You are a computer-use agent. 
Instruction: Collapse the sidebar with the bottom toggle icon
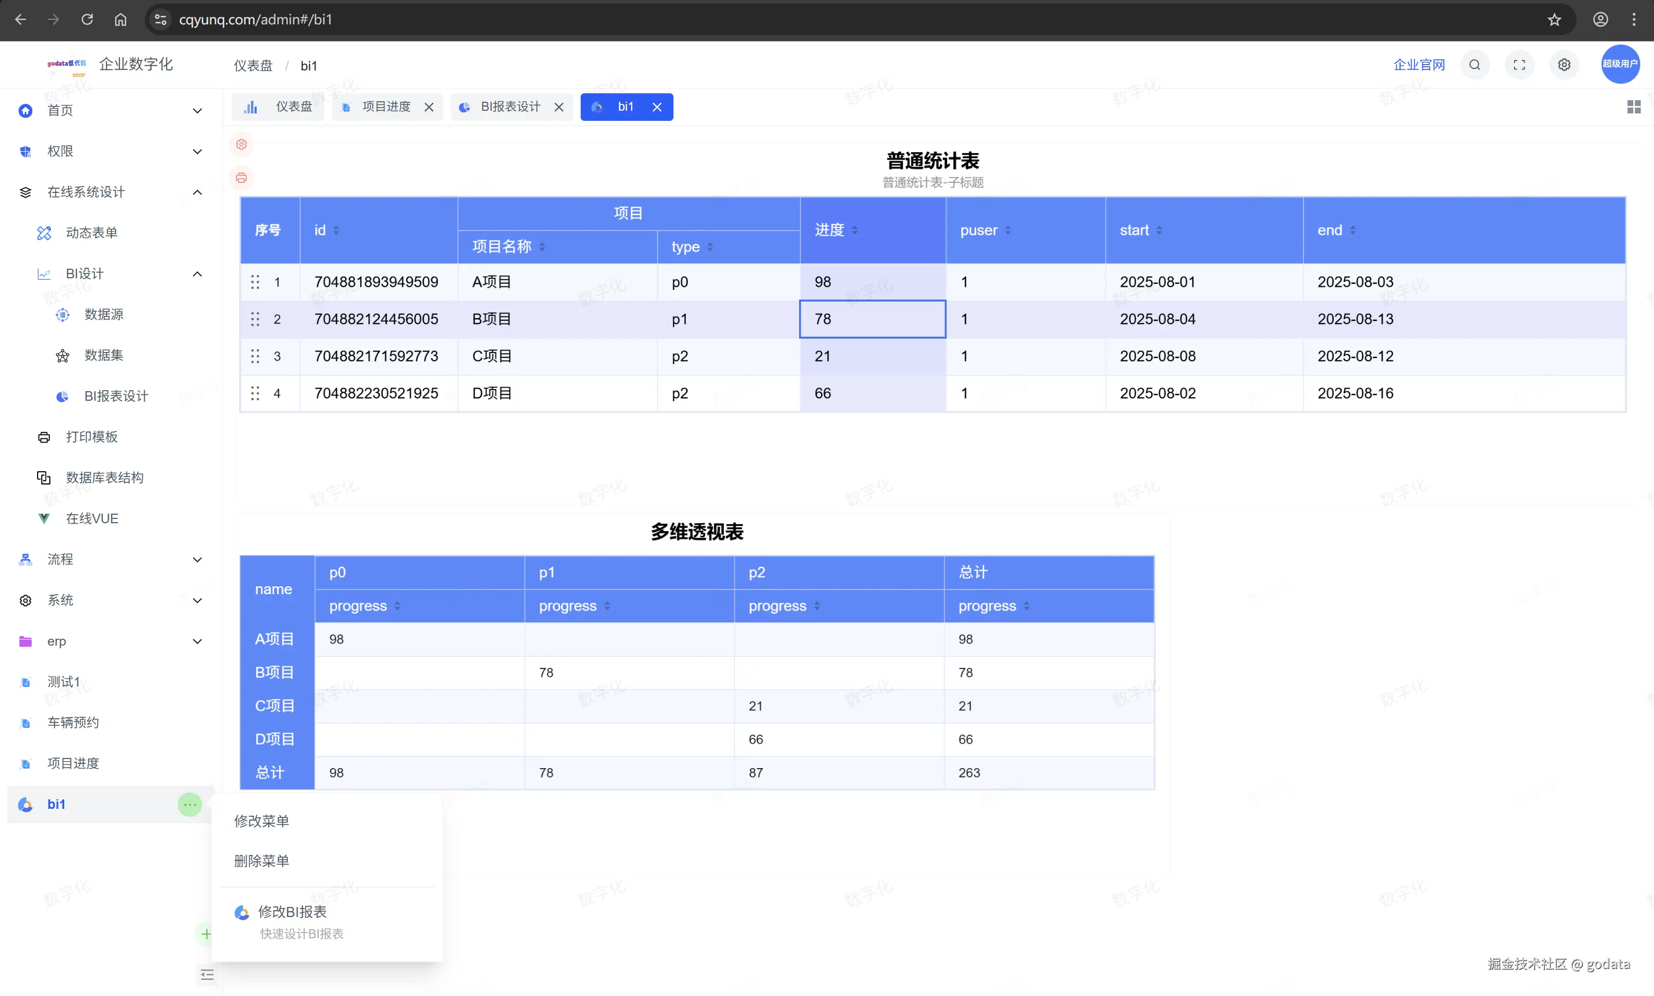coord(207,974)
